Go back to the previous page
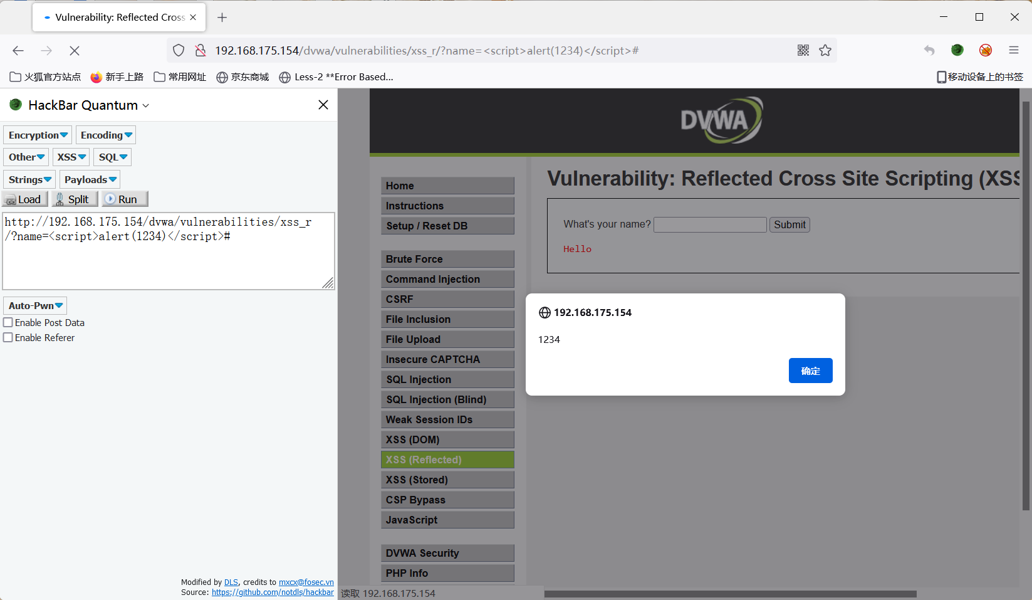1032x600 pixels. pos(18,51)
